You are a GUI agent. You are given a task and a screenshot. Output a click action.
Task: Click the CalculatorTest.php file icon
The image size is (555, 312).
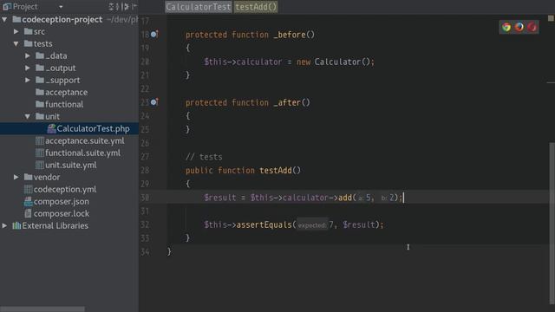coord(52,128)
